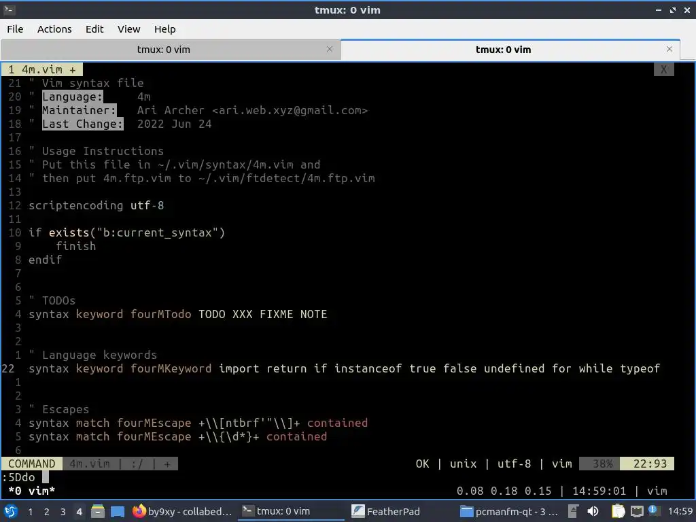Click the word typeof at line end
This screenshot has width=696, height=522.
640,368
